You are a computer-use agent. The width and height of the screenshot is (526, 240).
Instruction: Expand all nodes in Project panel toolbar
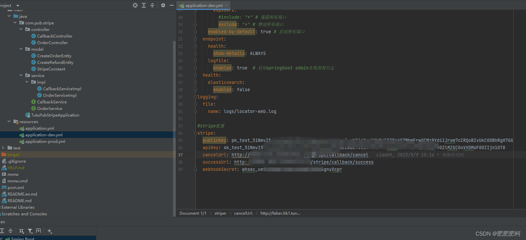pos(144,5)
